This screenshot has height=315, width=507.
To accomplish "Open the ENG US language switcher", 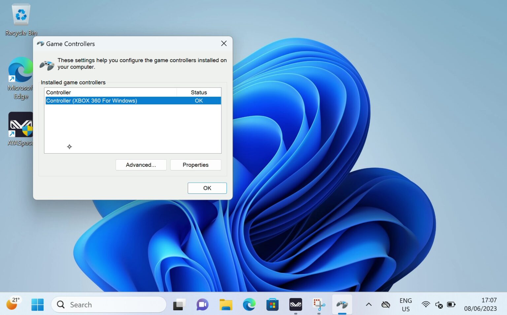I will (x=405, y=304).
